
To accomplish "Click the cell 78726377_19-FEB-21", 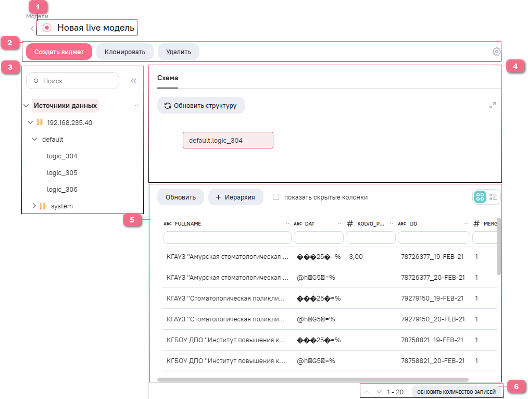I will (432, 257).
